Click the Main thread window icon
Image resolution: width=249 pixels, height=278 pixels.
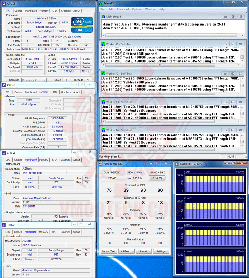pyautogui.click(x=103, y=17)
